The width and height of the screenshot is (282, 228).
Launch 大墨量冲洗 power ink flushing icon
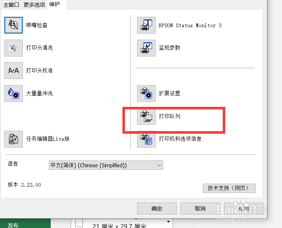(x=14, y=94)
